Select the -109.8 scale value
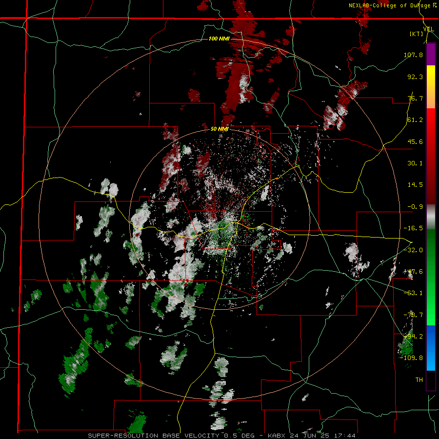Screen dimensions: 439x439 (x=412, y=358)
